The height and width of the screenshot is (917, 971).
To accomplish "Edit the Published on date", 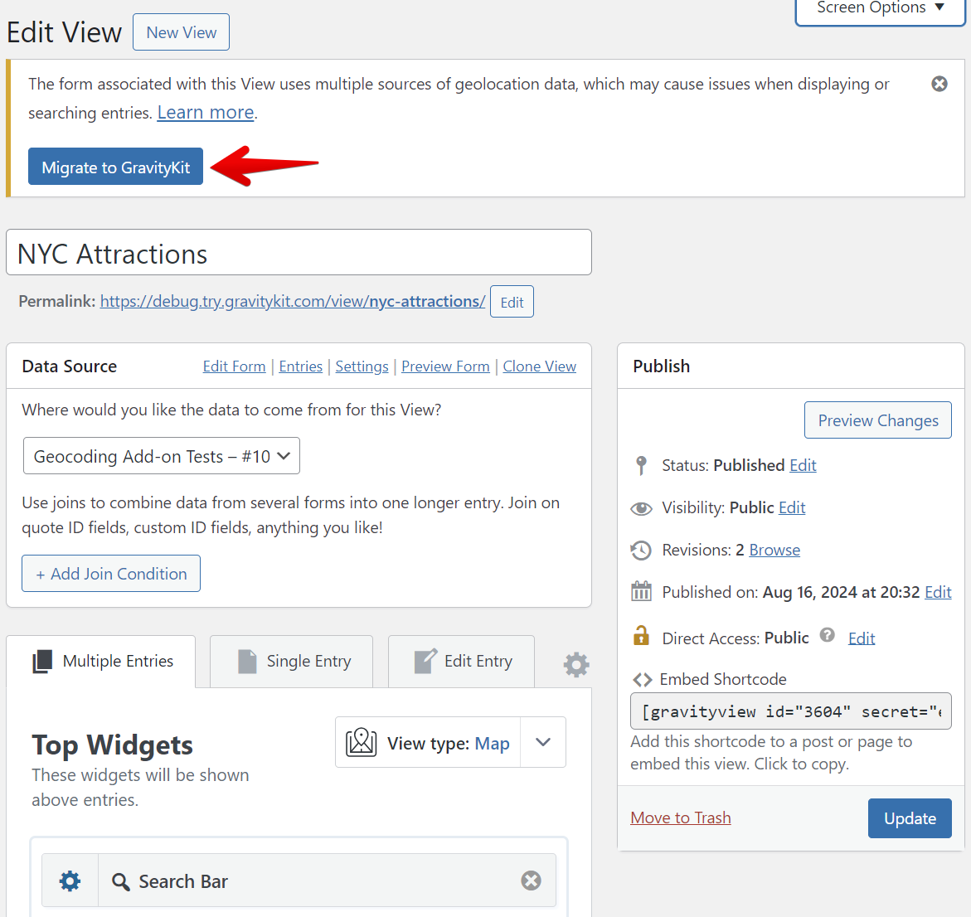I will click(938, 592).
